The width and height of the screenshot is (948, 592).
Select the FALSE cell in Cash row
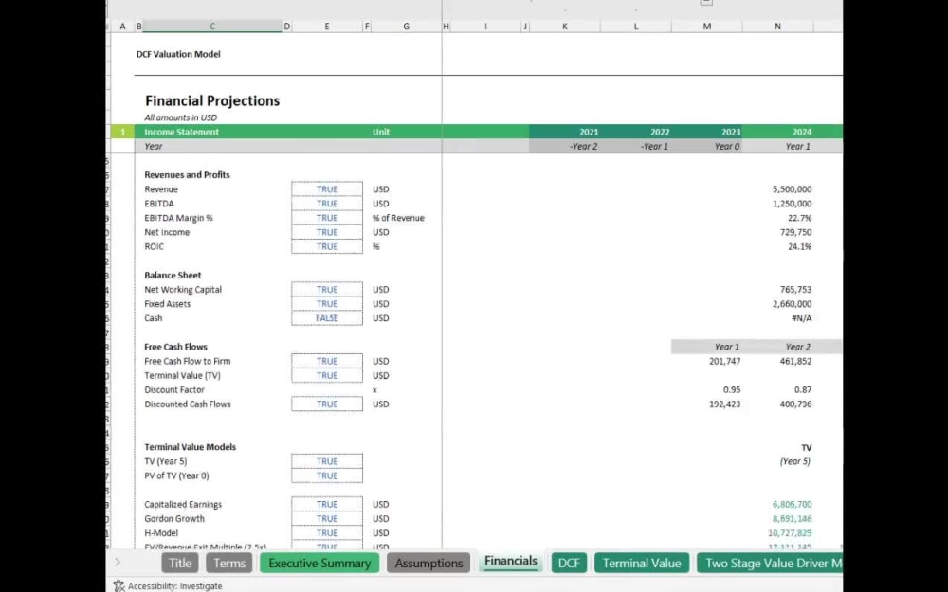click(327, 318)
